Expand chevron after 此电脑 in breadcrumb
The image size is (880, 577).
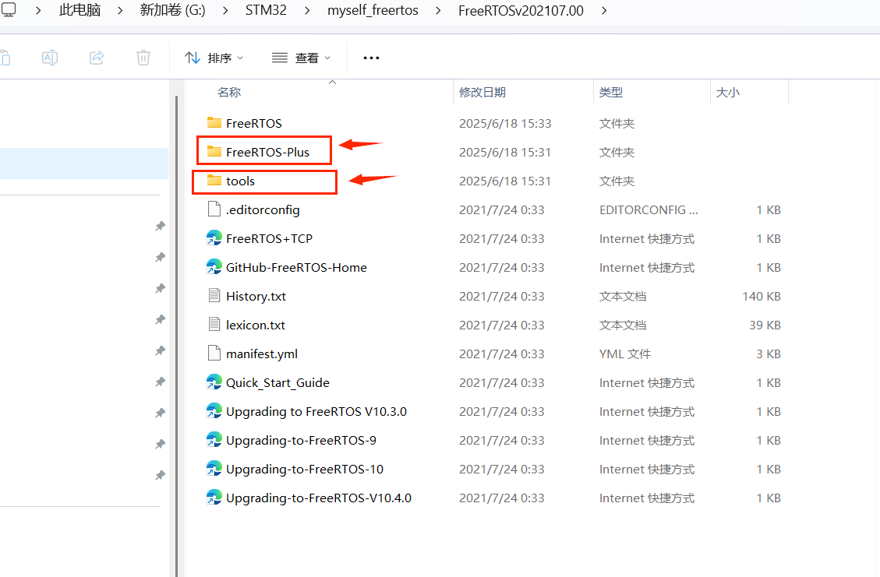120,11
